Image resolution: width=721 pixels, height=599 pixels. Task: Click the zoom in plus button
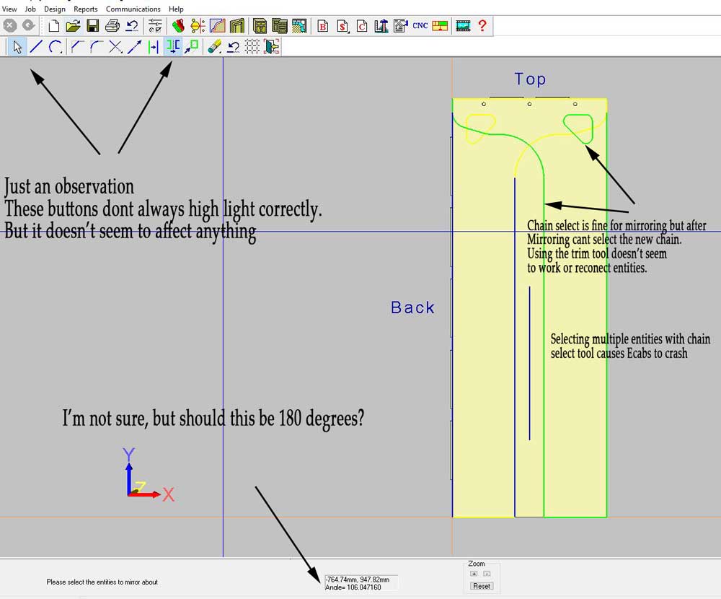474,574
